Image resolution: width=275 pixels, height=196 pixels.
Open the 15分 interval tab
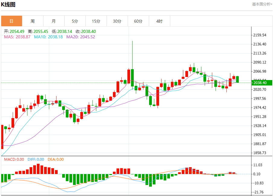(x=96, y=21)
